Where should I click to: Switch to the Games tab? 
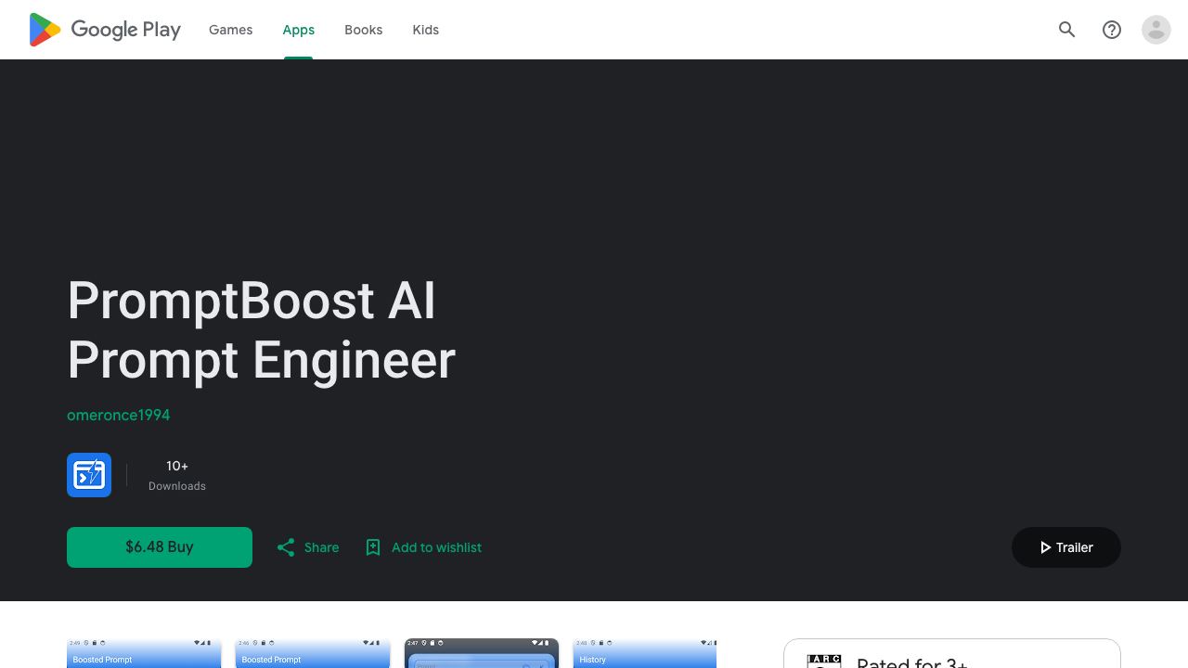coord(230,30)
